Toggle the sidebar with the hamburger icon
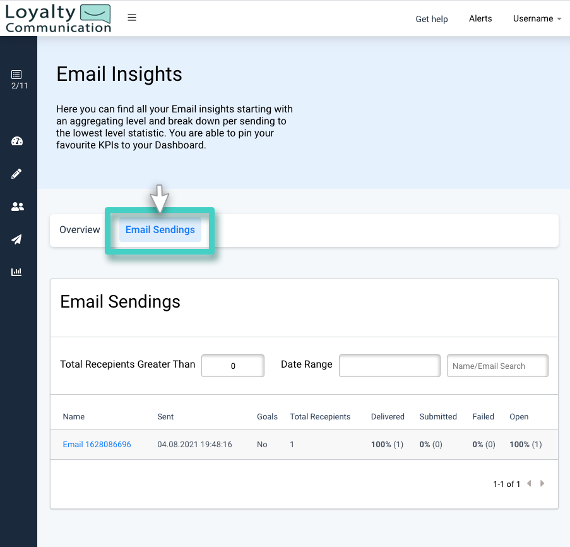 point(132,18)
